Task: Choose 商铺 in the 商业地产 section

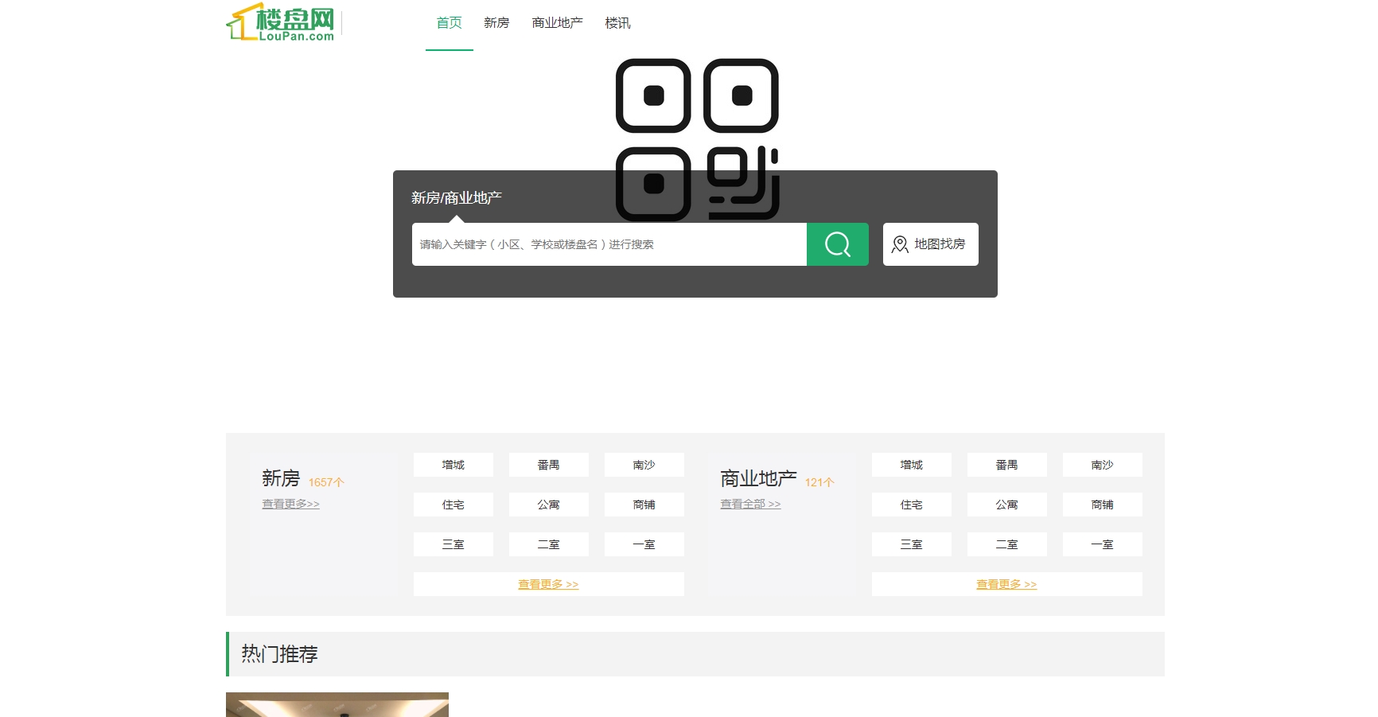Action: [1103, 505]
